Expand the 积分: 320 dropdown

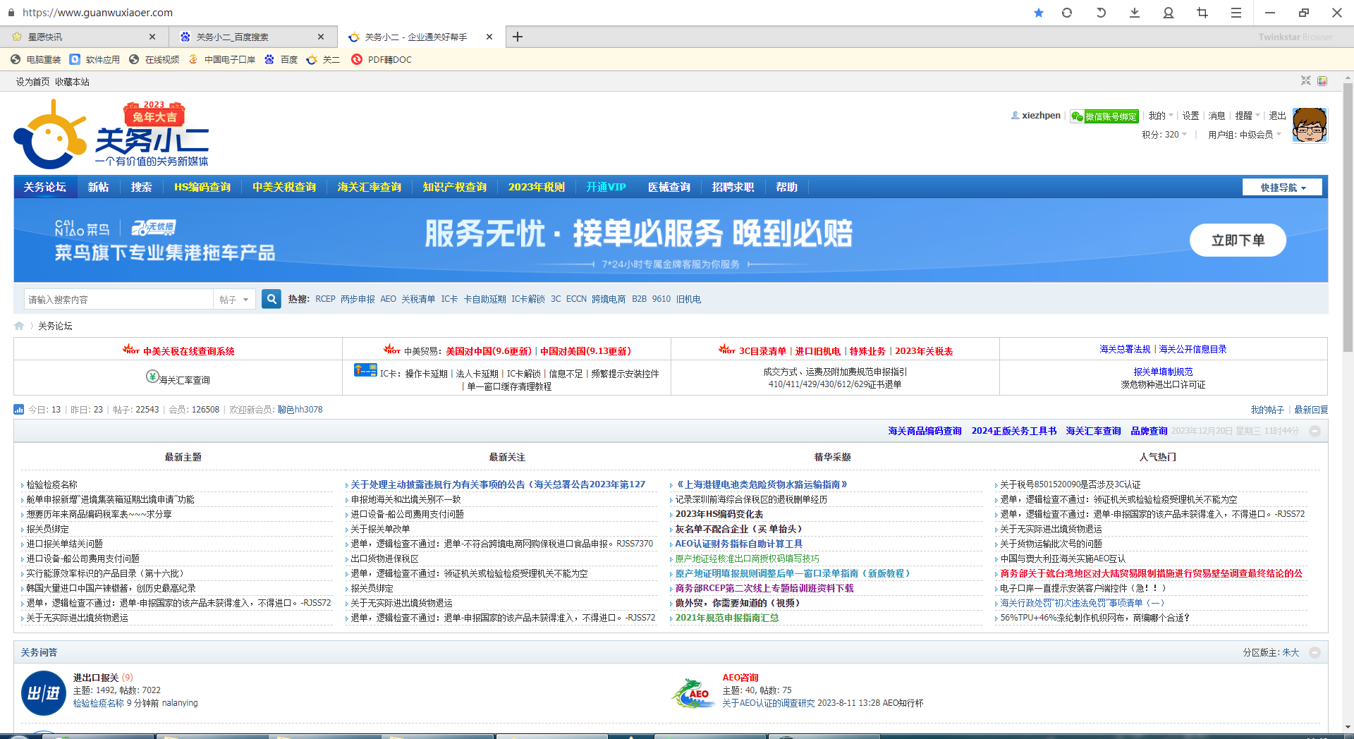(1164, 135)
